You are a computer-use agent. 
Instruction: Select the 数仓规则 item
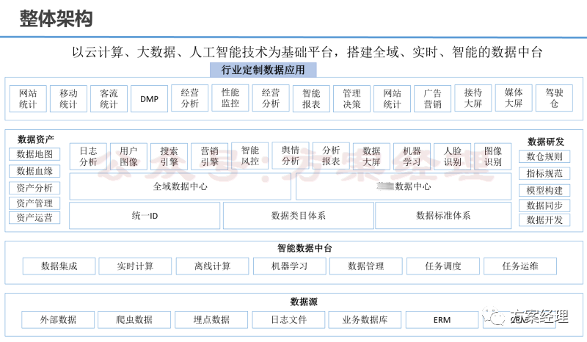[x=544, y=156]
